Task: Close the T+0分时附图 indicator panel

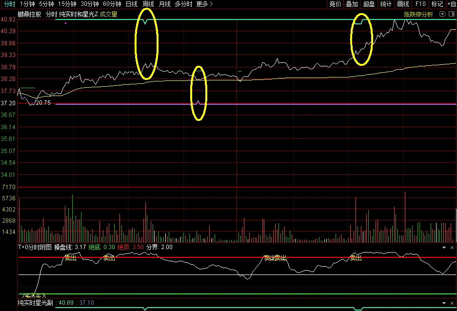Action: click(452, 247)
